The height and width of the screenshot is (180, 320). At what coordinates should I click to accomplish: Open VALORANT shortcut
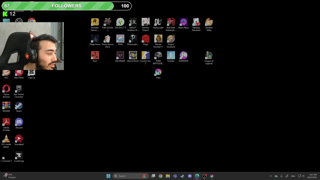pos(120,57)
